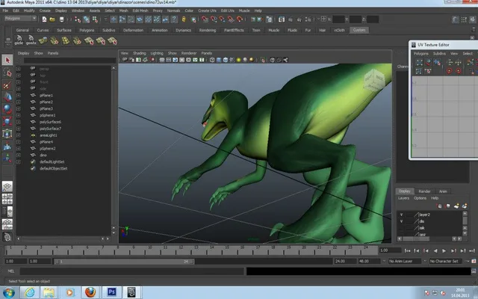
Task: Open the Create UVs menu
Action: point(207,10)
